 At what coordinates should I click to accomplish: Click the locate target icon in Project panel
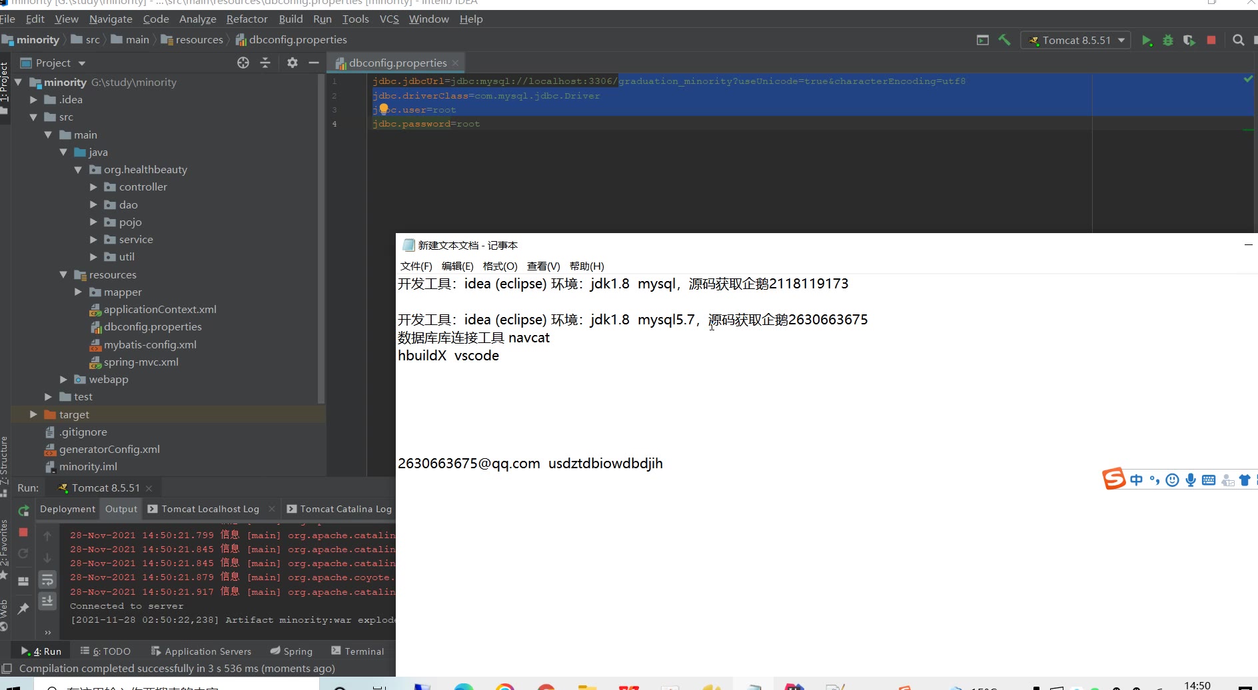coord(243,63)
